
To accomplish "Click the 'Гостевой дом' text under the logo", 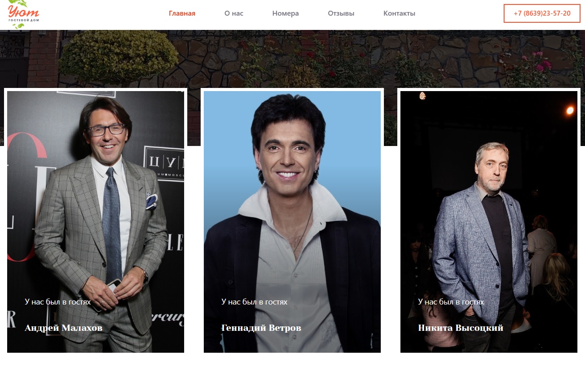I will [x=23, y=21].
